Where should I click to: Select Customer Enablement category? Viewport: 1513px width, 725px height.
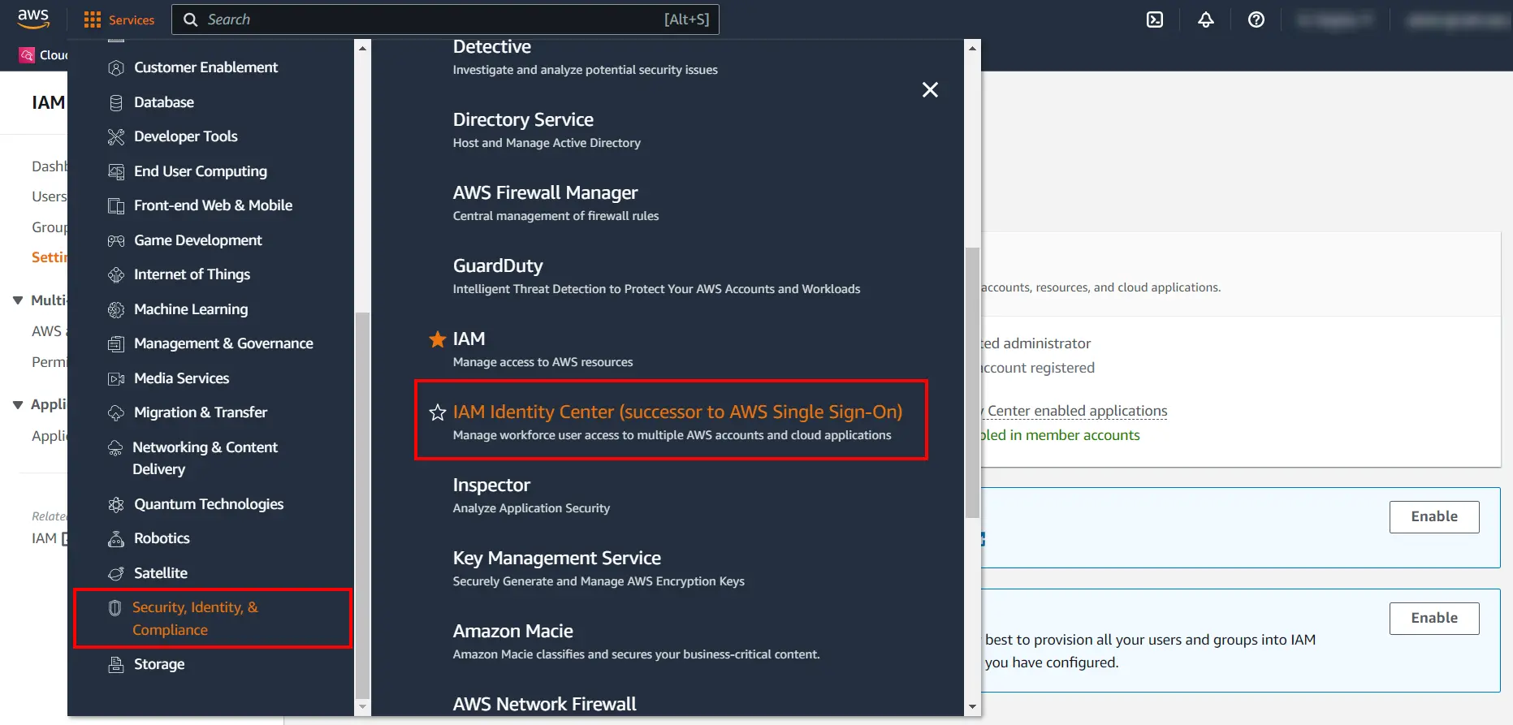coord(205,67)
